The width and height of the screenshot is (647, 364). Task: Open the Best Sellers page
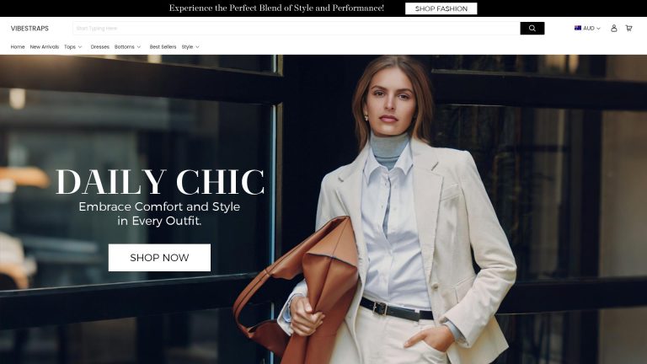click(163, 47)
